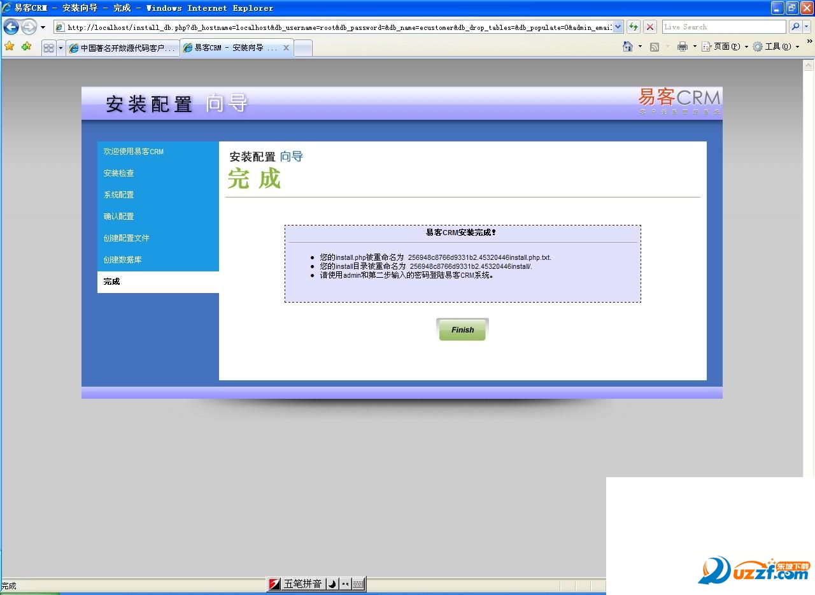Click the green Finish button
The width and height of the screenshot is (815, 595).
462,330
